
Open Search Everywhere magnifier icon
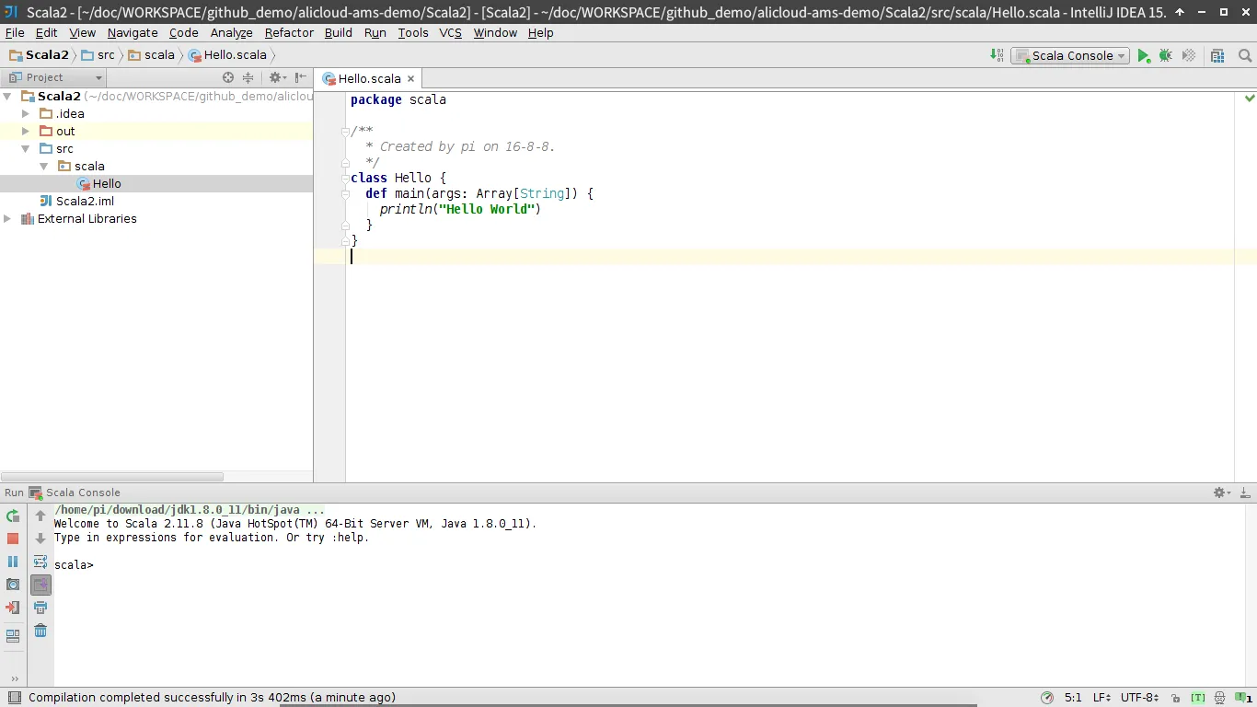click(1245, 55)
